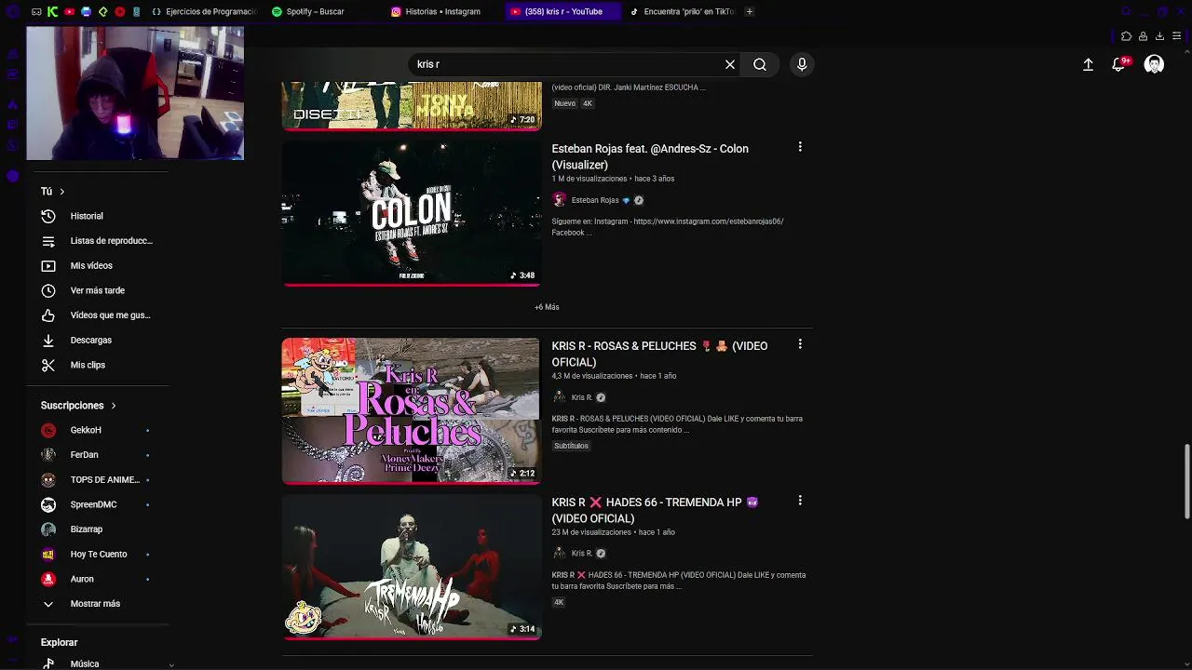Play the Colon video thumbnail

411,213
